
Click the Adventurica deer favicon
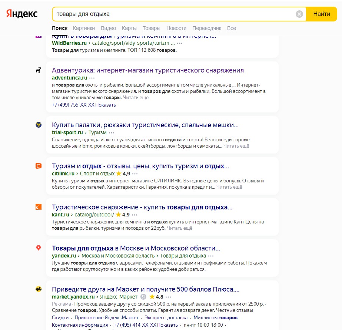click(x=39, y=70)
